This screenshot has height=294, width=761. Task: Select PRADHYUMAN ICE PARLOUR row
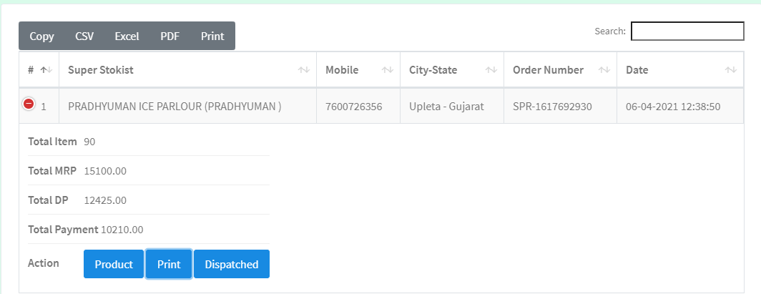(x=381, y=107)
